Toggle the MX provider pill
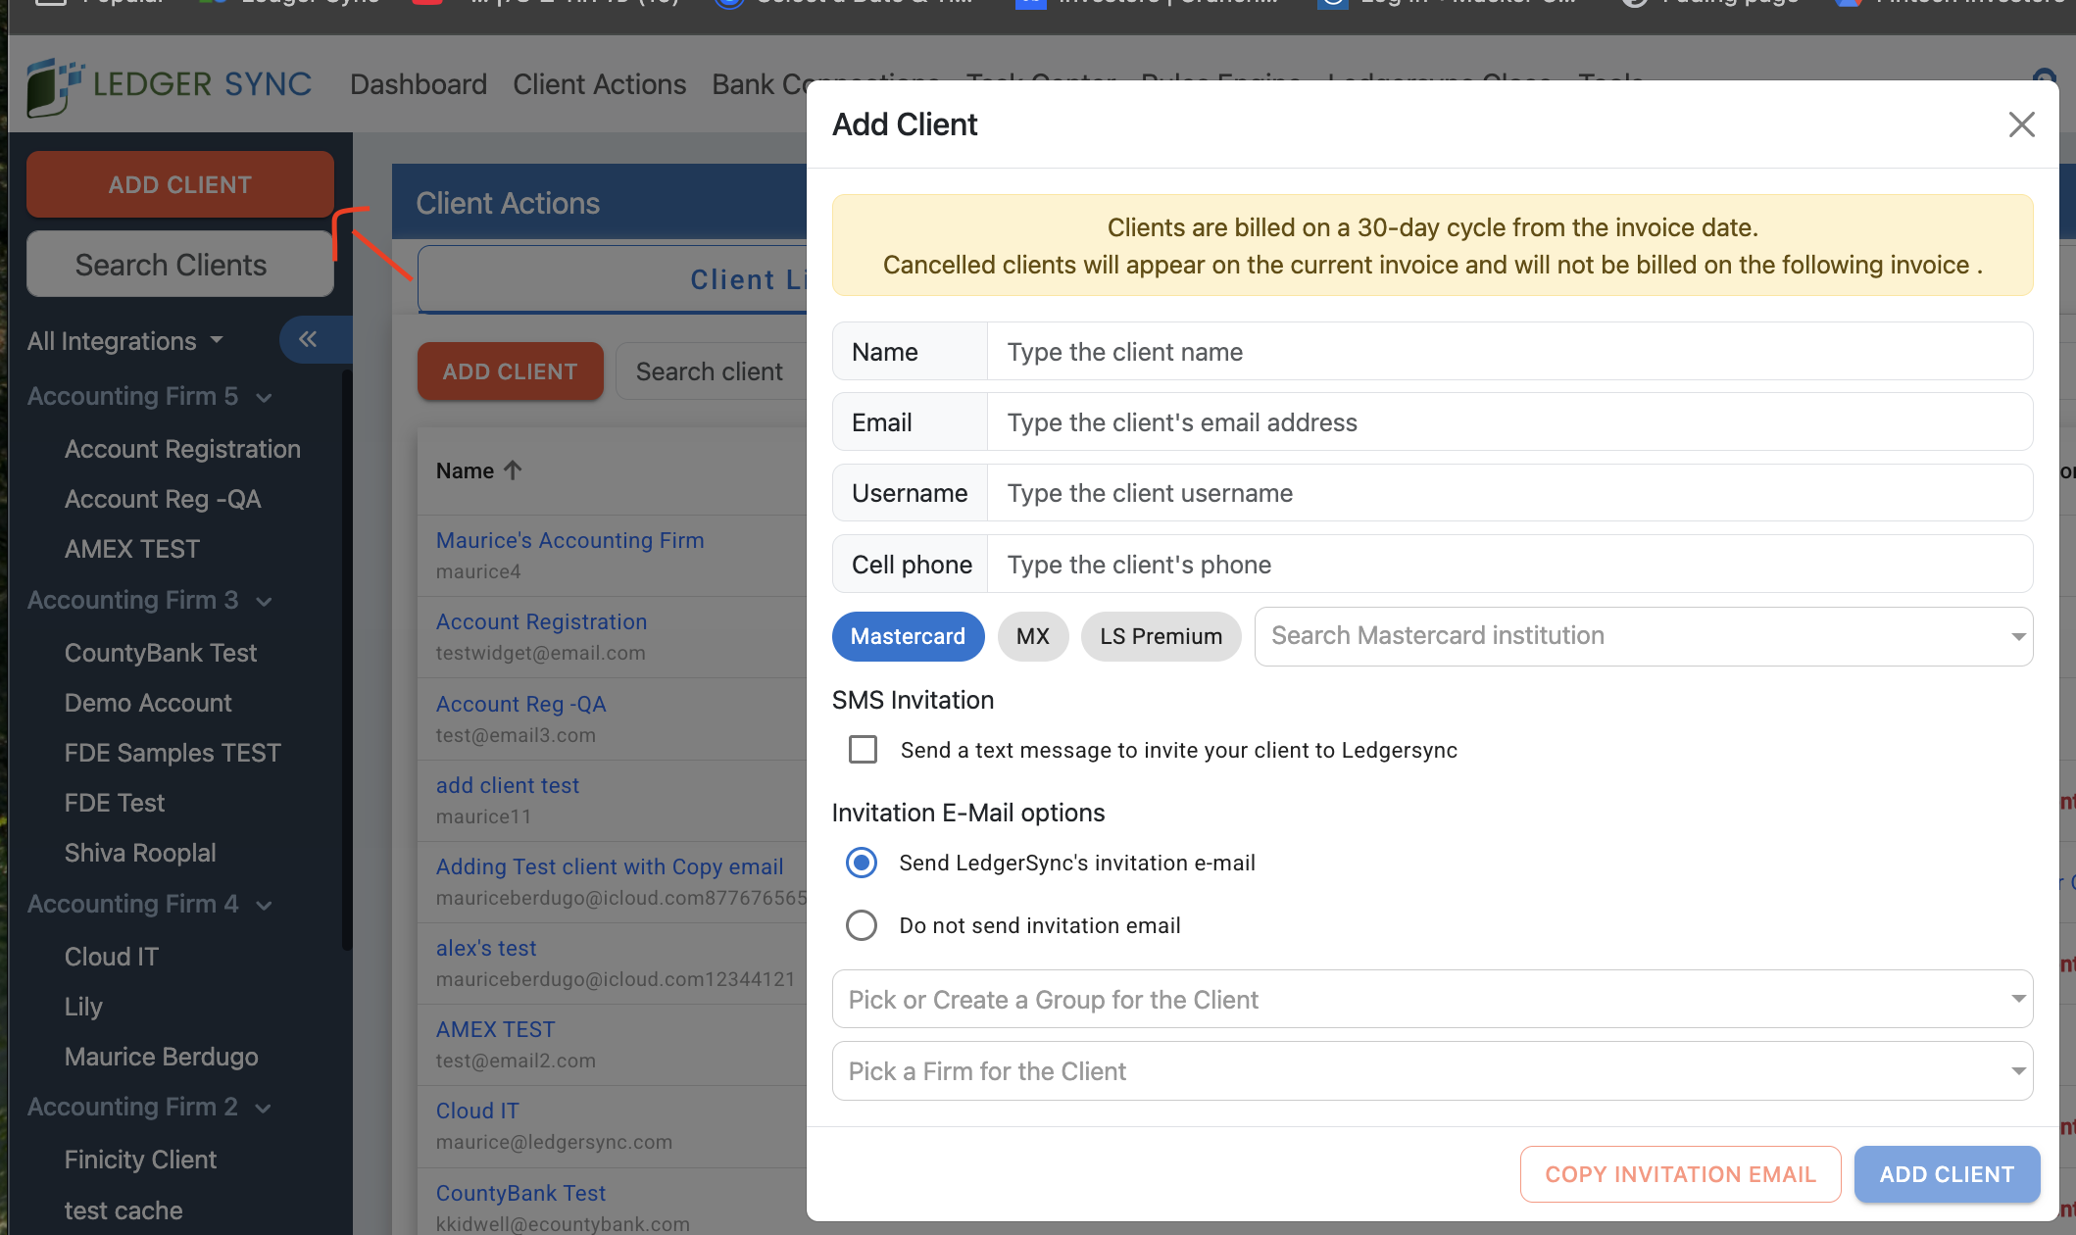Image resolution: width=2076 pixels, height=1235 pixels. (1033, 636)
